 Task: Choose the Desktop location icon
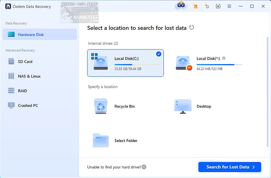[183, 106]
